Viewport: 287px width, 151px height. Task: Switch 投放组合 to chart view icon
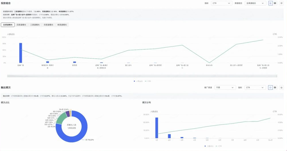tap(270, 3)
